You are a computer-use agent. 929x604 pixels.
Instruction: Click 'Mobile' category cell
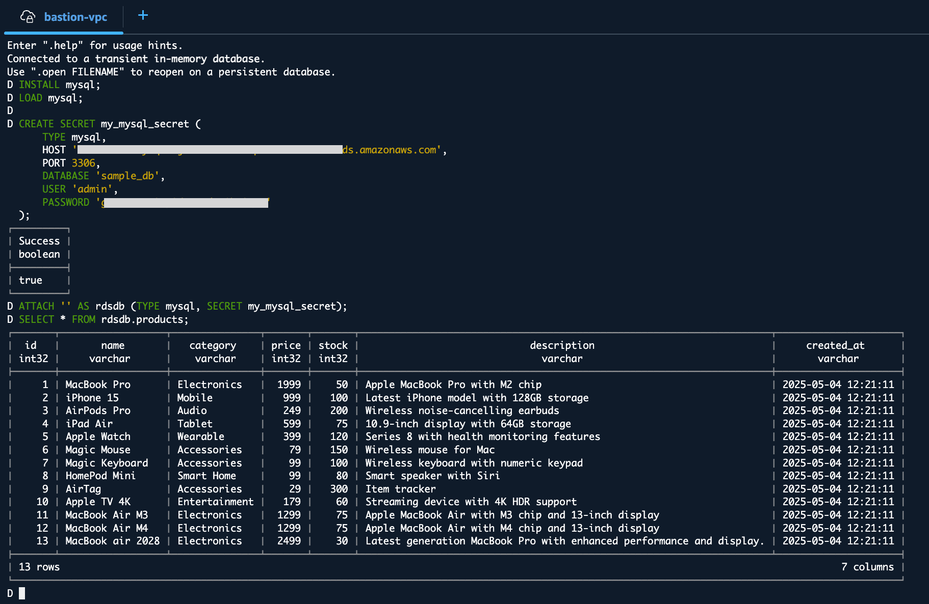coord(195,398)
